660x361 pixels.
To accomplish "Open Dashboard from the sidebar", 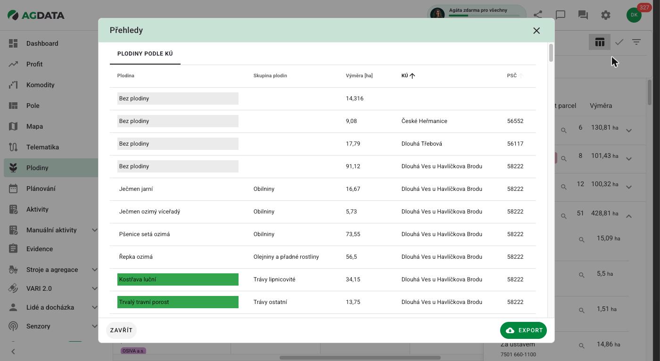I will click(42, 43).
